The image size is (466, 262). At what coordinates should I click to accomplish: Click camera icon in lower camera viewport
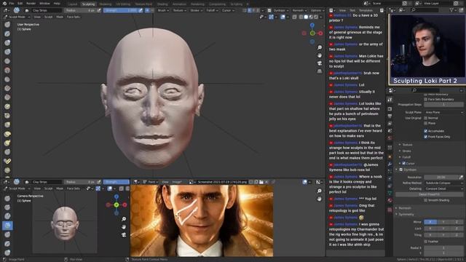point(124,234)
